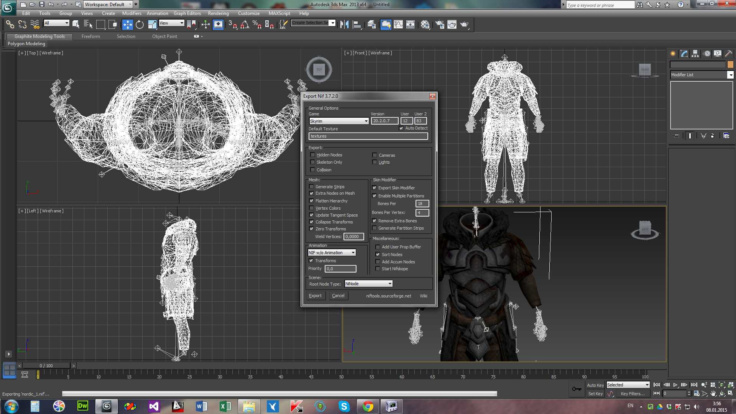
Task: Open the Motion command panel tab
Action: click(x=707, y=54)
